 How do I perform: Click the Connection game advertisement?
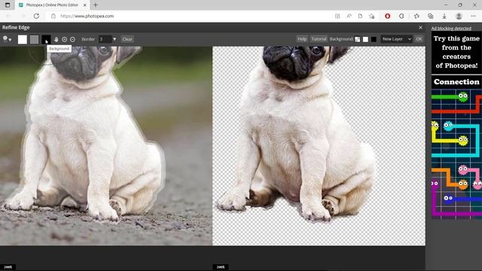pyautogui.click(x=456, y=125)
